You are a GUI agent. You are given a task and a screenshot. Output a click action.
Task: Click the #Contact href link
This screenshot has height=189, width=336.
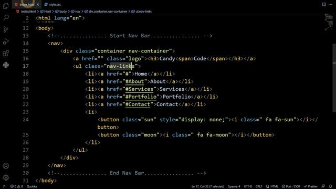[138, 104]
